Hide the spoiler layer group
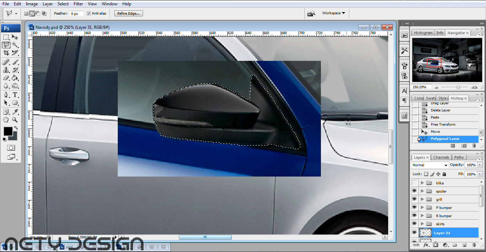Image resolution: width=486 pixels, height=252 pixels. coord(414,191)
